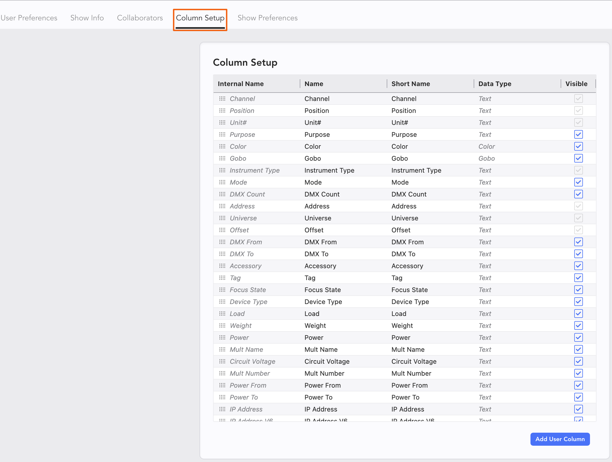Click the drag handle for Focus State row
Screen dimensions: 612x462
(222, 290)
